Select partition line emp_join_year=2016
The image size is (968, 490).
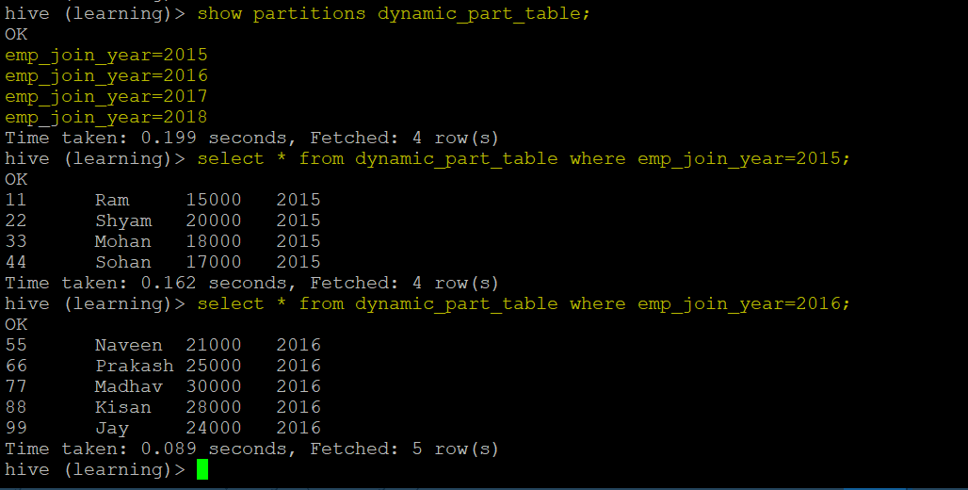(106, 75)
